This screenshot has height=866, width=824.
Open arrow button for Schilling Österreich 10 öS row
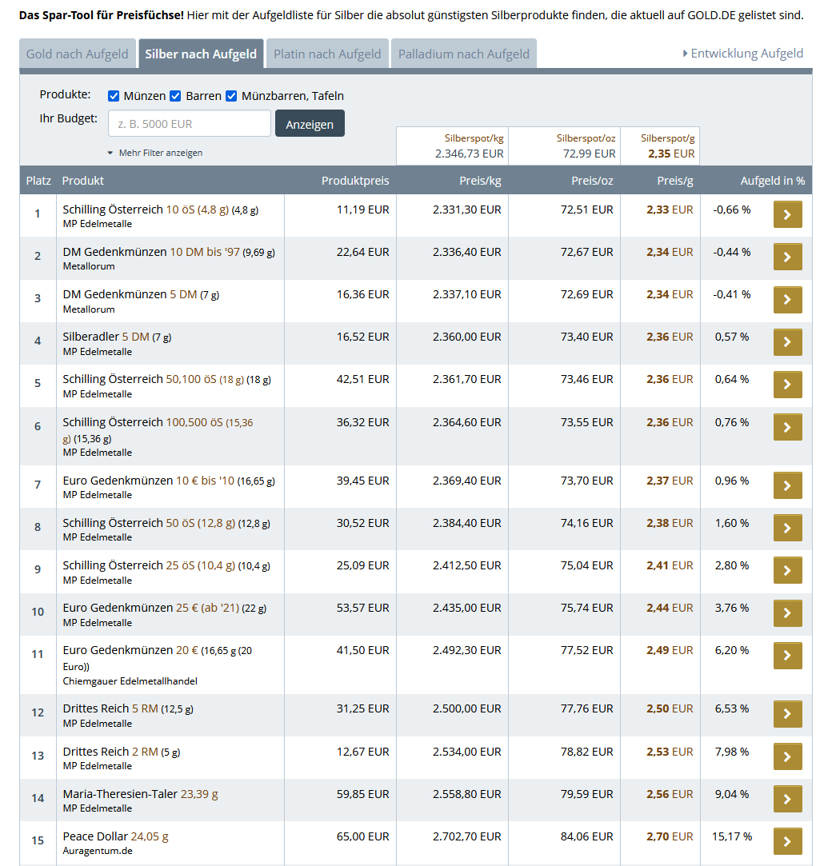click(x=787, y=214)
